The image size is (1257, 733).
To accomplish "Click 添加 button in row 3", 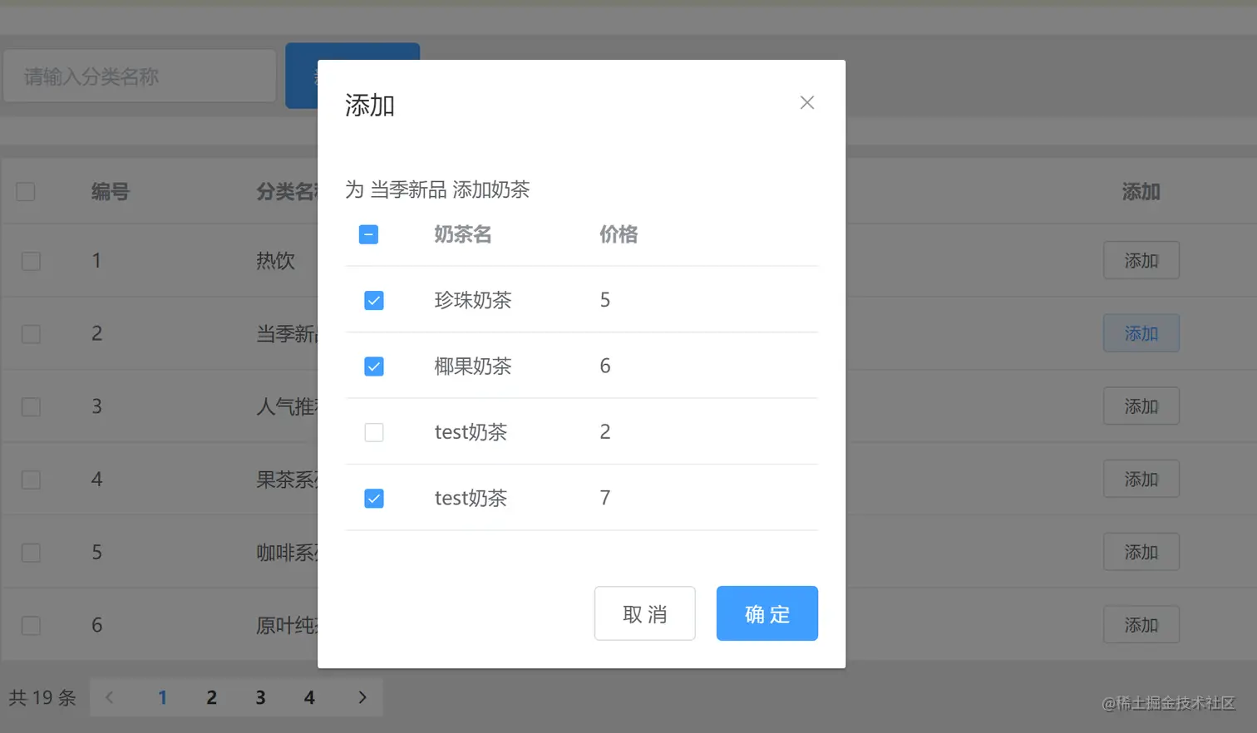I will tap(1141, 406).
